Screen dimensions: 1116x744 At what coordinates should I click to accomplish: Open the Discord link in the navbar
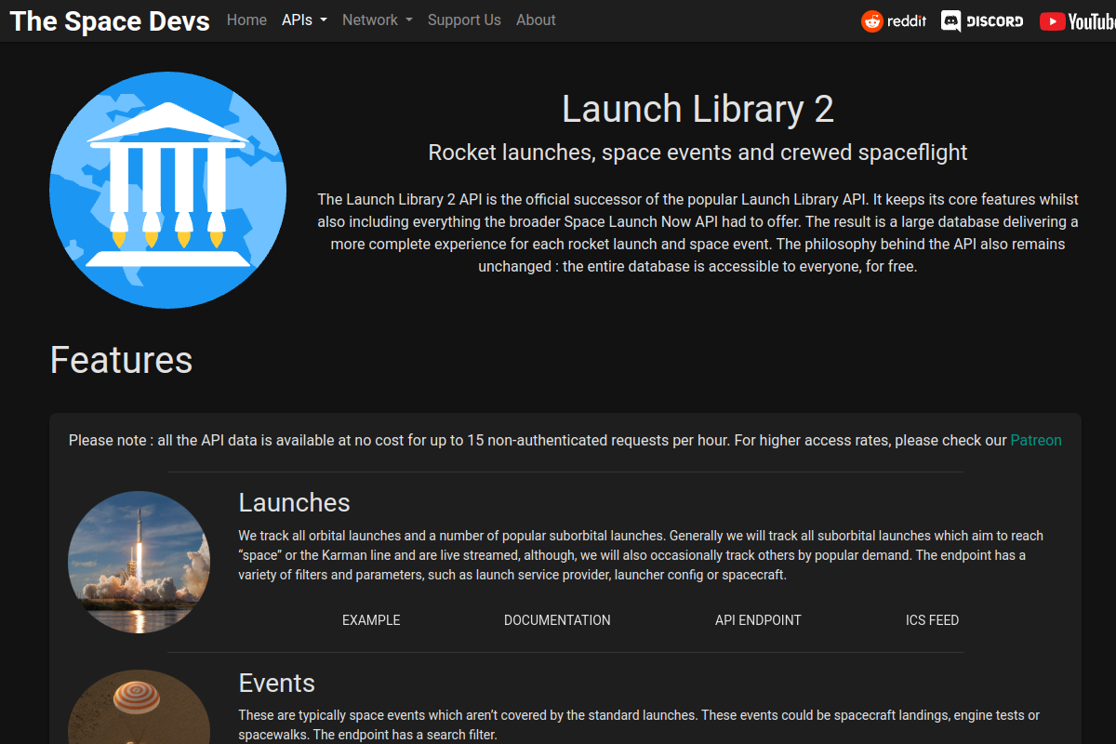982,20
